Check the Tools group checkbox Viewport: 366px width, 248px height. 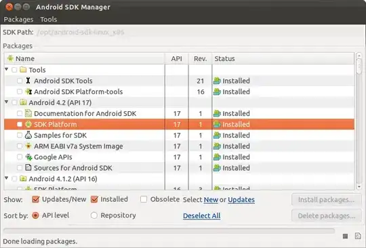(x=14, y=70)
